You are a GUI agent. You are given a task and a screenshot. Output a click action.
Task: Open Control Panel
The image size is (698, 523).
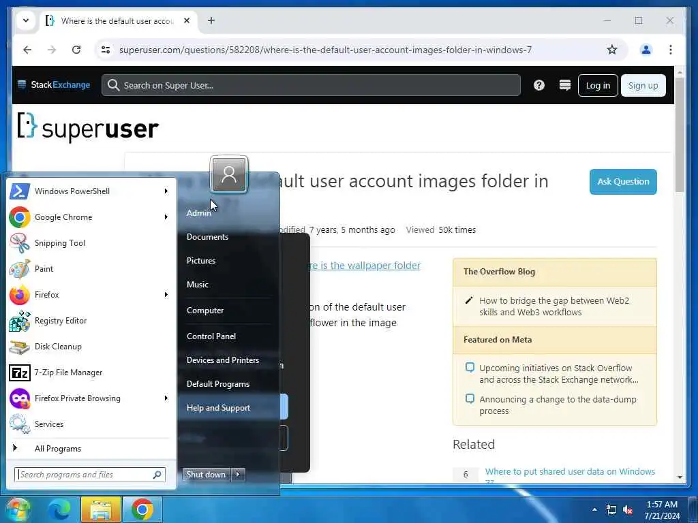(211, 336)
